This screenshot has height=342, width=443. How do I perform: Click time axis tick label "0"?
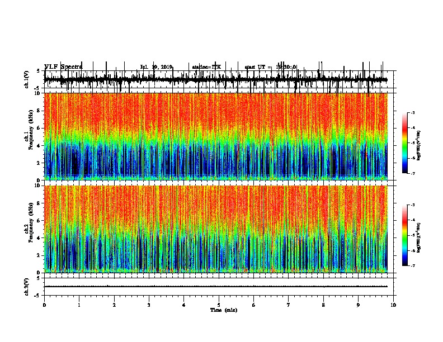coord(44,305)
